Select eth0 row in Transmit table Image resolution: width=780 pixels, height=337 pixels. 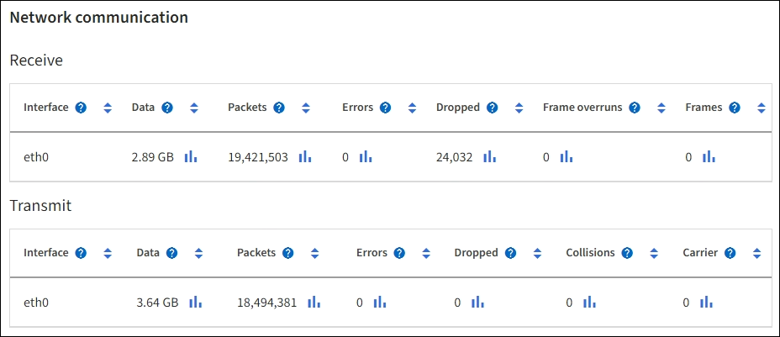pyautogui.click(x=34, y=303)
